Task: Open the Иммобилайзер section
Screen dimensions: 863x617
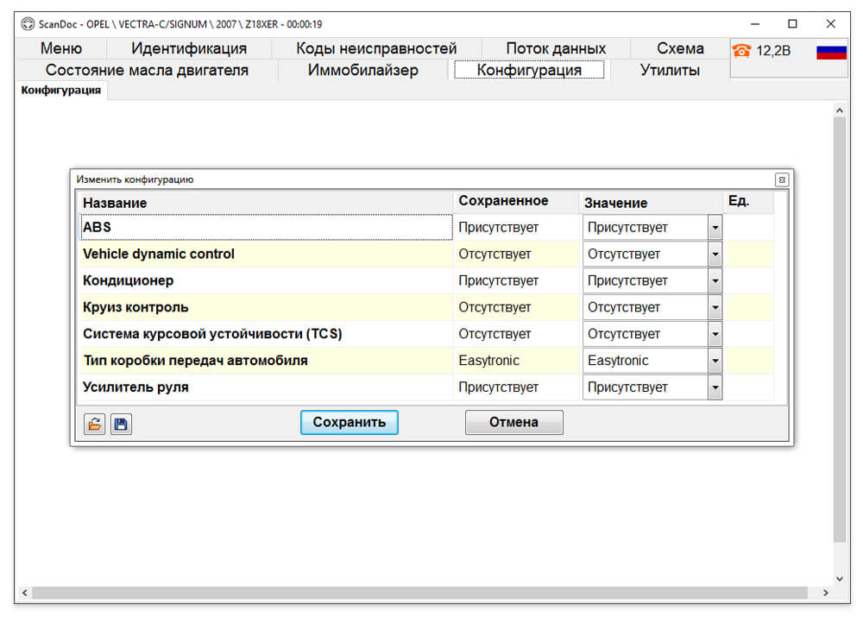Action: pyautogui.click(x=362, y=70)
